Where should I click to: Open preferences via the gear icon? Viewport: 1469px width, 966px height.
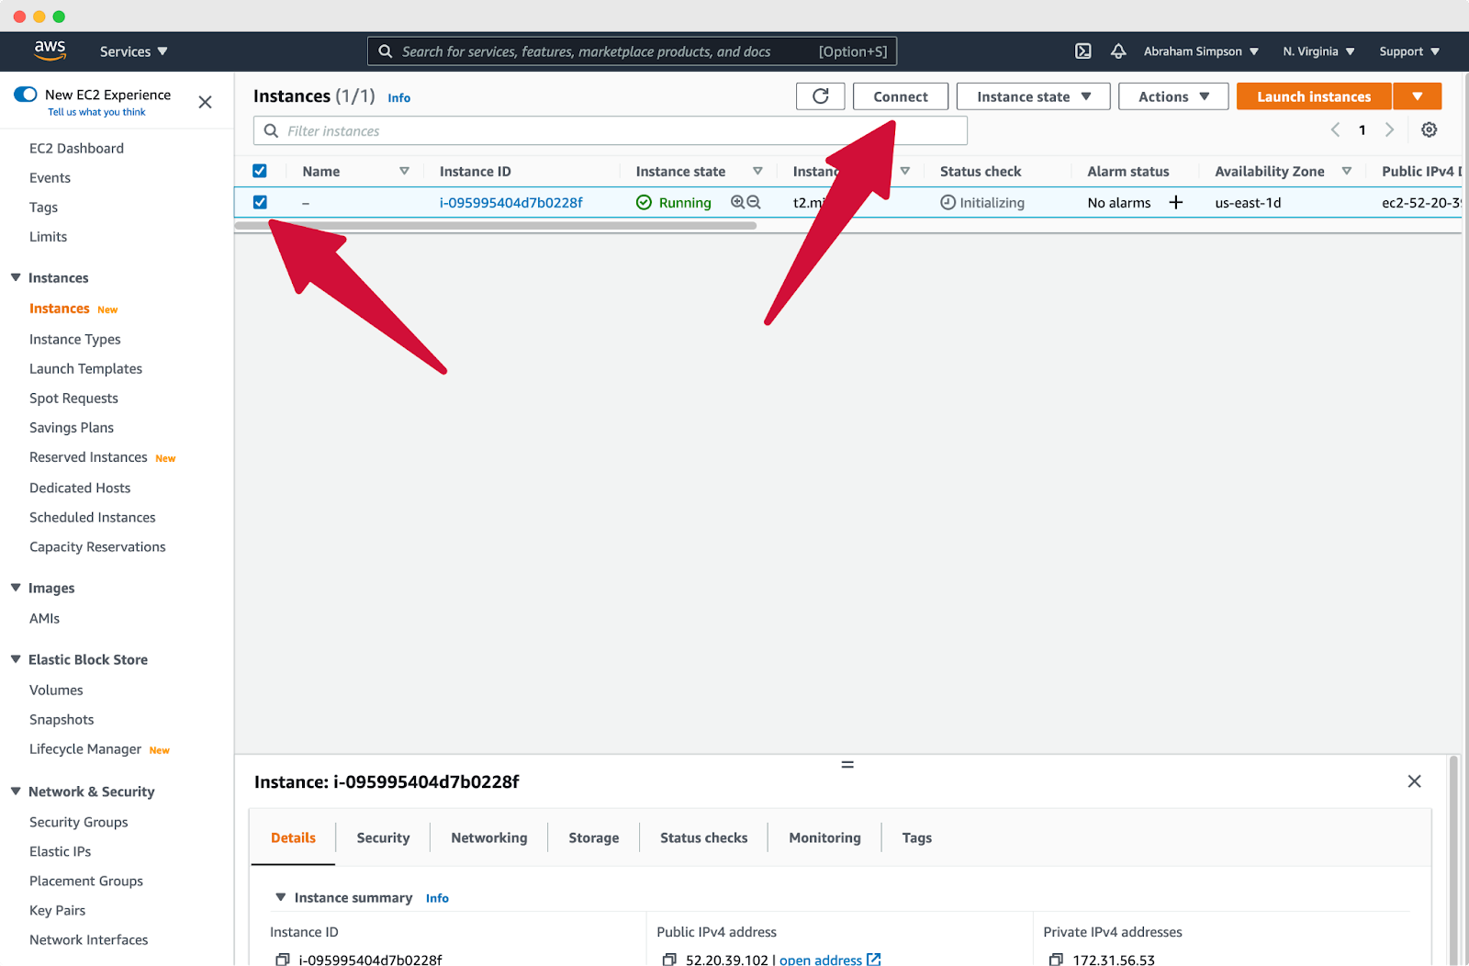pos(1429,129)
